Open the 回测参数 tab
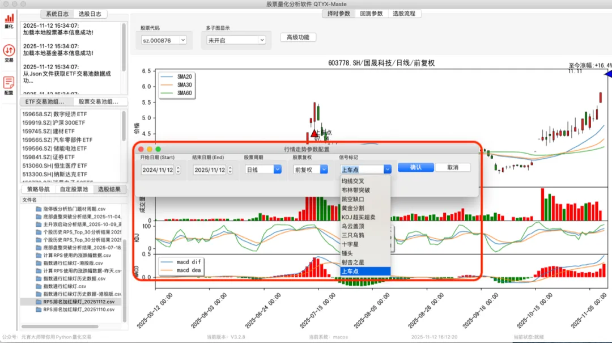Screen dimensions: 612x343 click(x=371, y=14)
